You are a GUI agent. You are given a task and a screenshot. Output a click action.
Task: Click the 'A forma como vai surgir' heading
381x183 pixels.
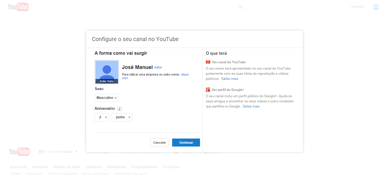[x=121, y=53]
